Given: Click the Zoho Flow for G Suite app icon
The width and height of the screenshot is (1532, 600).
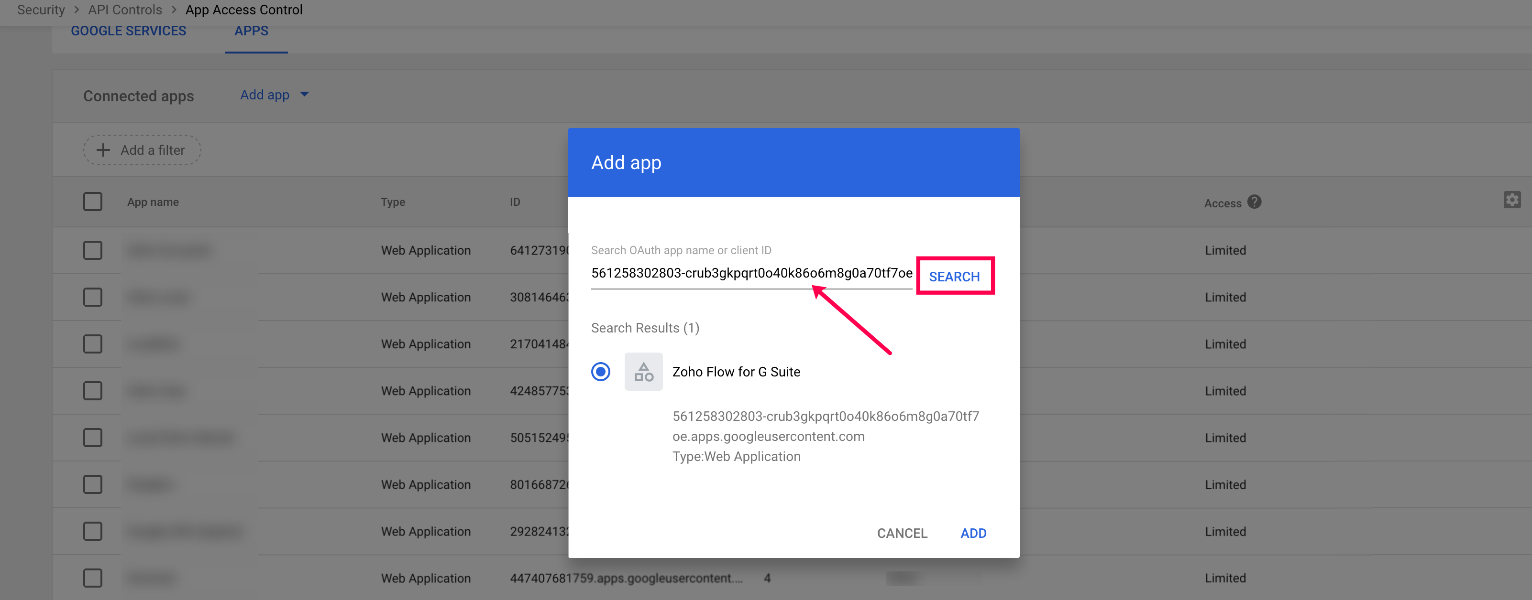Looking at the screenshot, I should [x=643, y=372].
